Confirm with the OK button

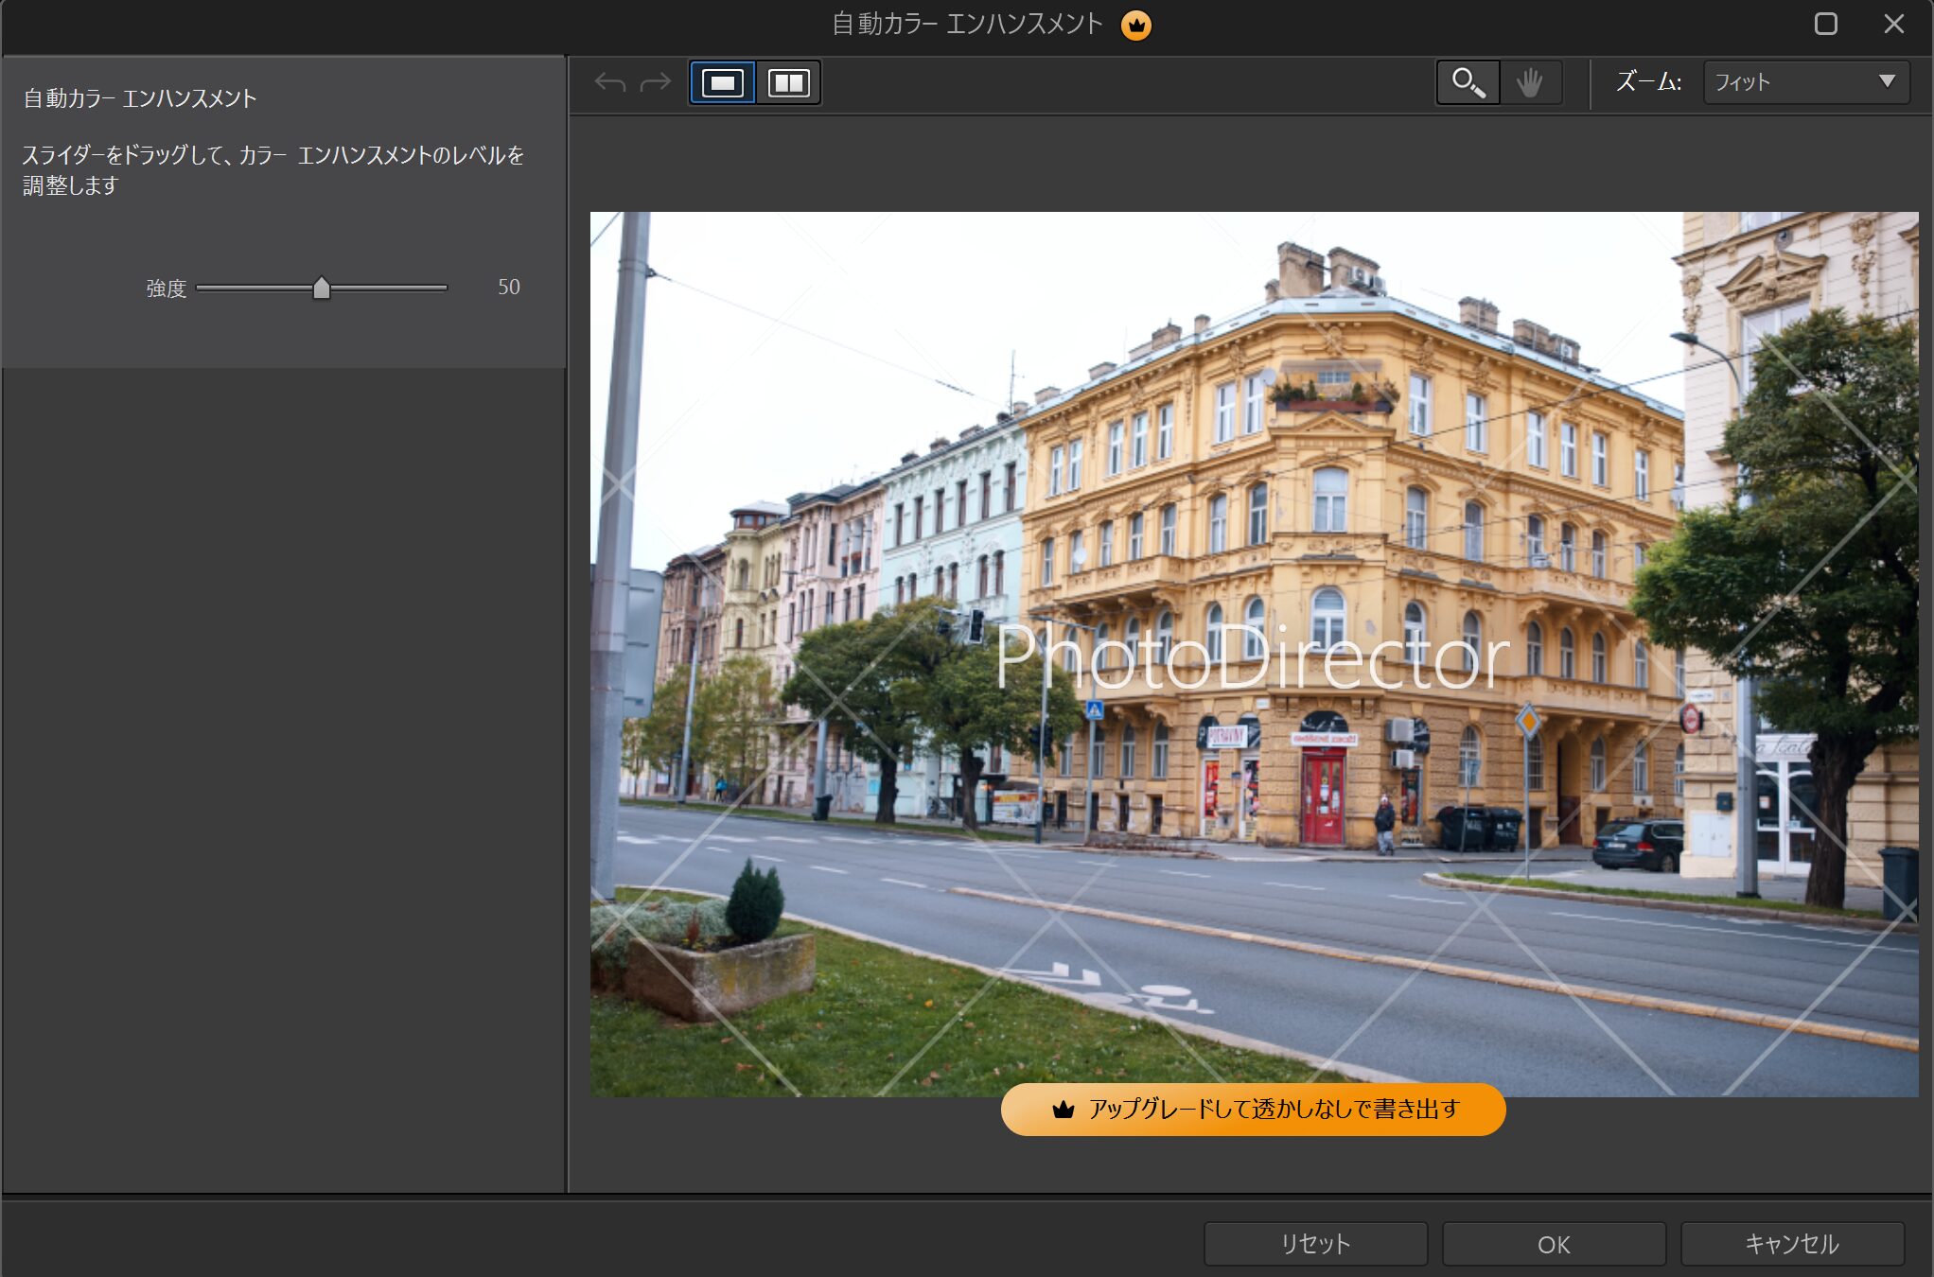pos(1554,1244)
